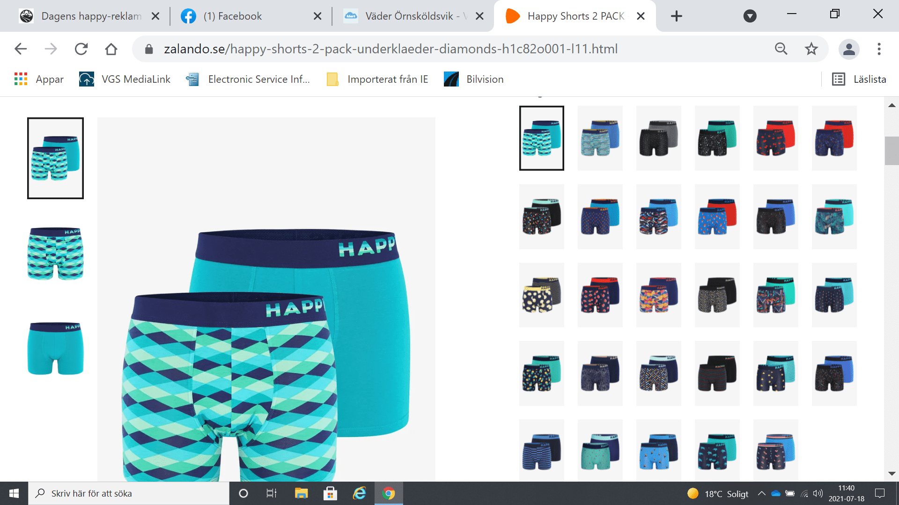Open the Chrome three-dot menu
The image size is (899, 505).
coord(879,49)
